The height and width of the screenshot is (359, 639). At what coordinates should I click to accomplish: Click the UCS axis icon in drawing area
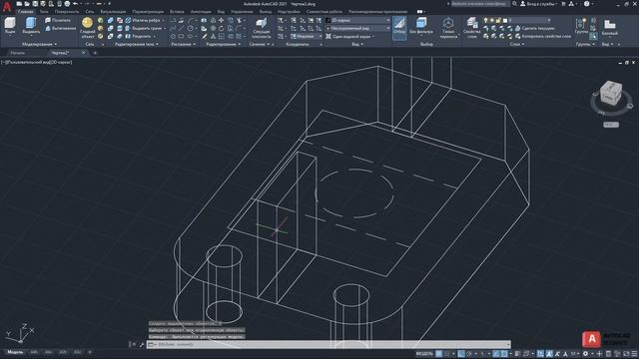pos(20,333)
